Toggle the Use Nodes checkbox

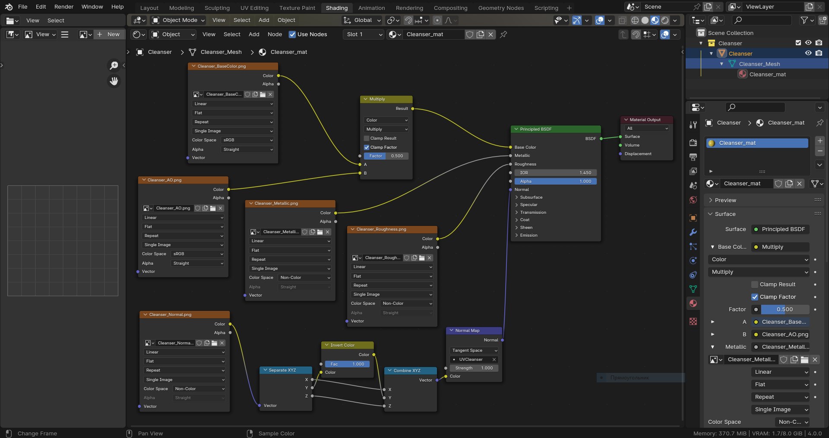292,34
